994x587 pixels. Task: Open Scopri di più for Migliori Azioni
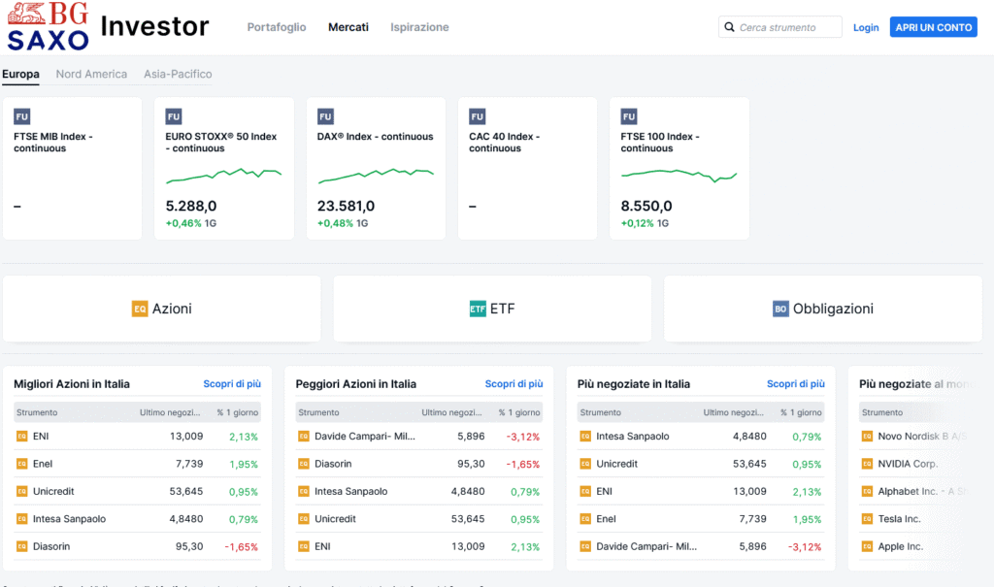(232, 383)
